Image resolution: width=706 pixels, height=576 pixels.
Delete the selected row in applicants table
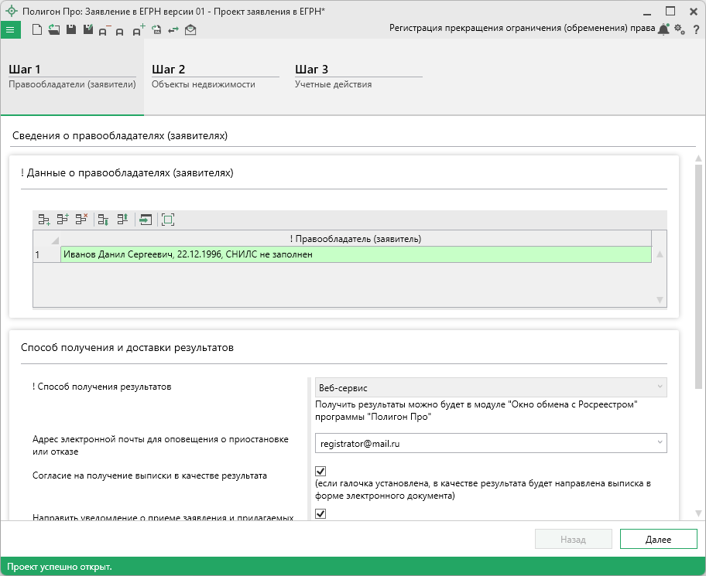tap(81, 220)
